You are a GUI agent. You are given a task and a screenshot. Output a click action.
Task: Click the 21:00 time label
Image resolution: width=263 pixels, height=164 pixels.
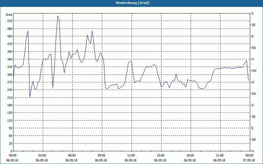pyautogui.click(x=220, y=155)
